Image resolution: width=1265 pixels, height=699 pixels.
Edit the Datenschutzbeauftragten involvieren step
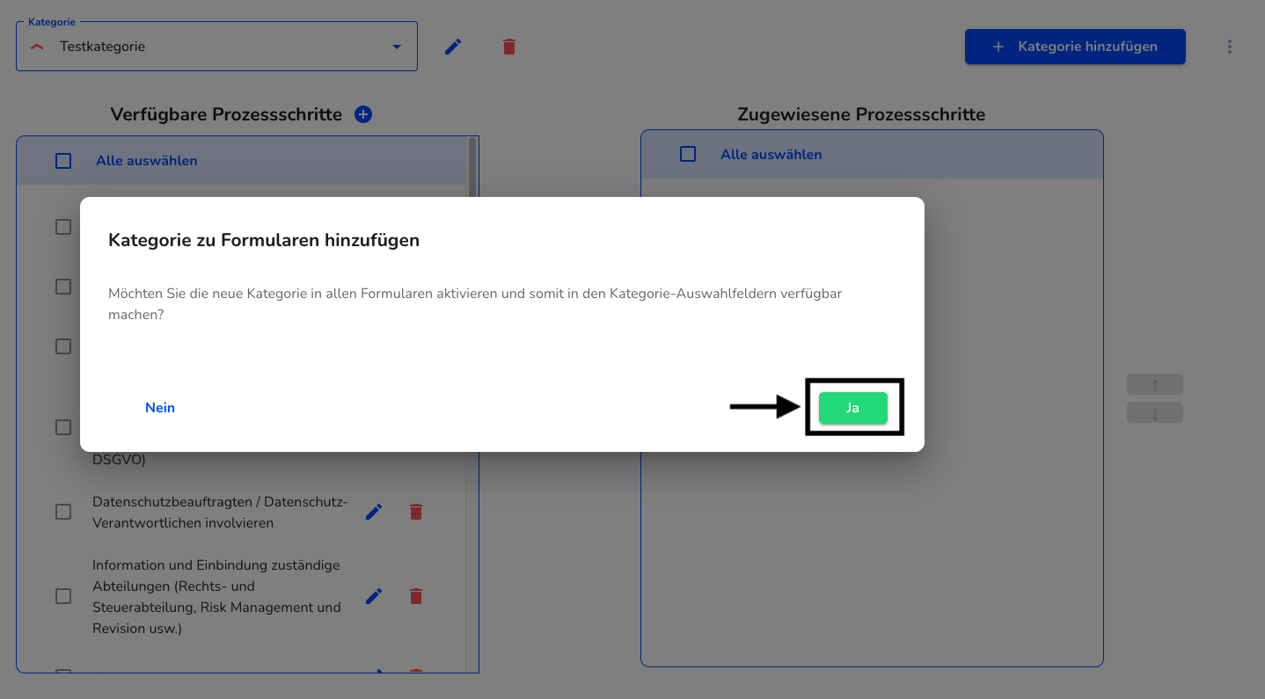[x=374, y=512]
